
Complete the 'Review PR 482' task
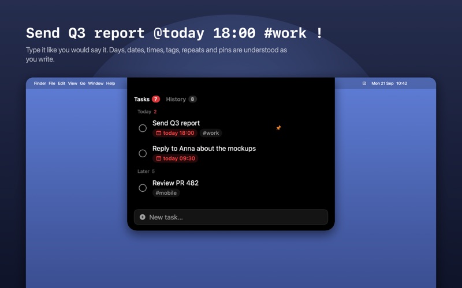click(143, 188)
